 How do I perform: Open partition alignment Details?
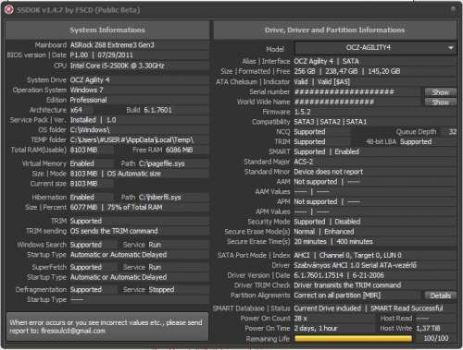(440, 296)
